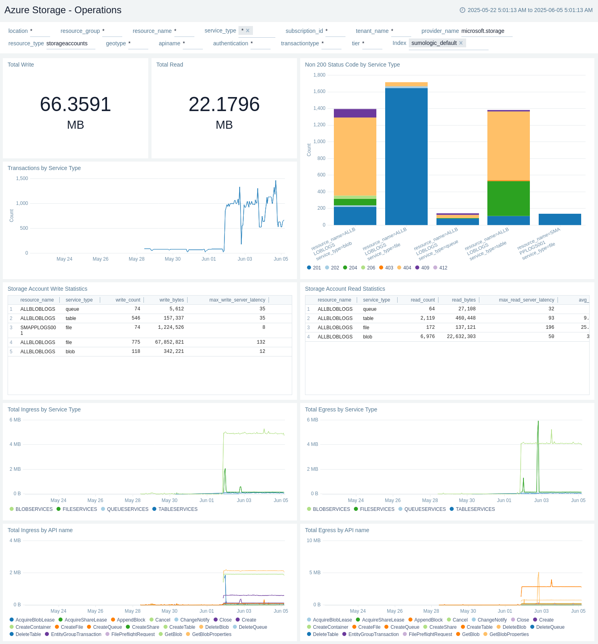Click the resource_name filter field
The image size is (598, 644).
184,31
